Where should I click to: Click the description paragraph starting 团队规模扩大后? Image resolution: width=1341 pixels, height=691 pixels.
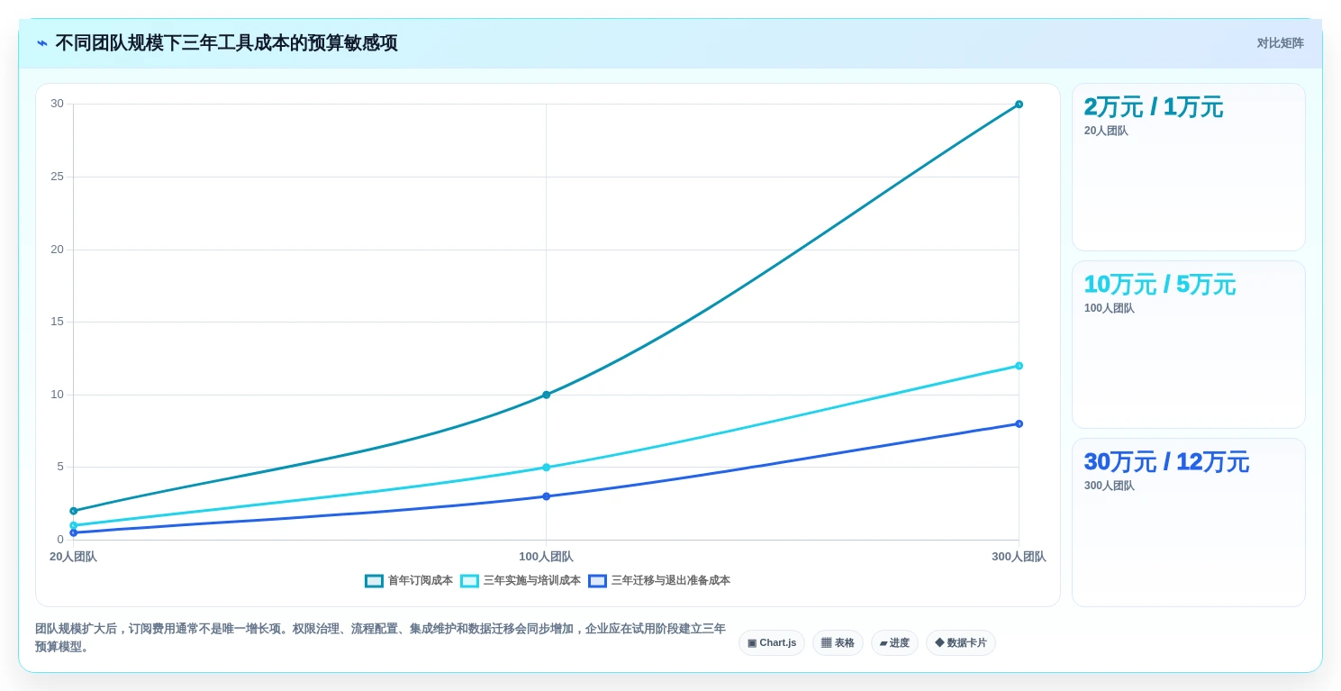coord(380,638)
